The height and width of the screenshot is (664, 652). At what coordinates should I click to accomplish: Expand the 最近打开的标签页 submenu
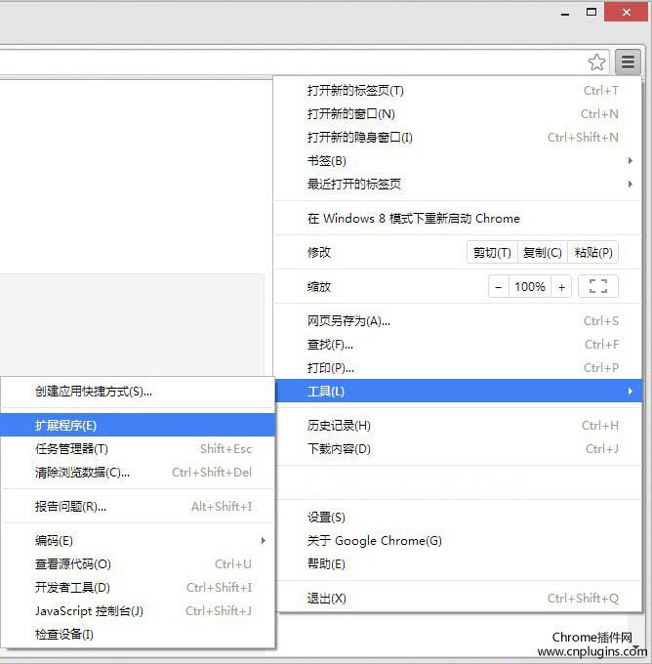tap(458, 184)
